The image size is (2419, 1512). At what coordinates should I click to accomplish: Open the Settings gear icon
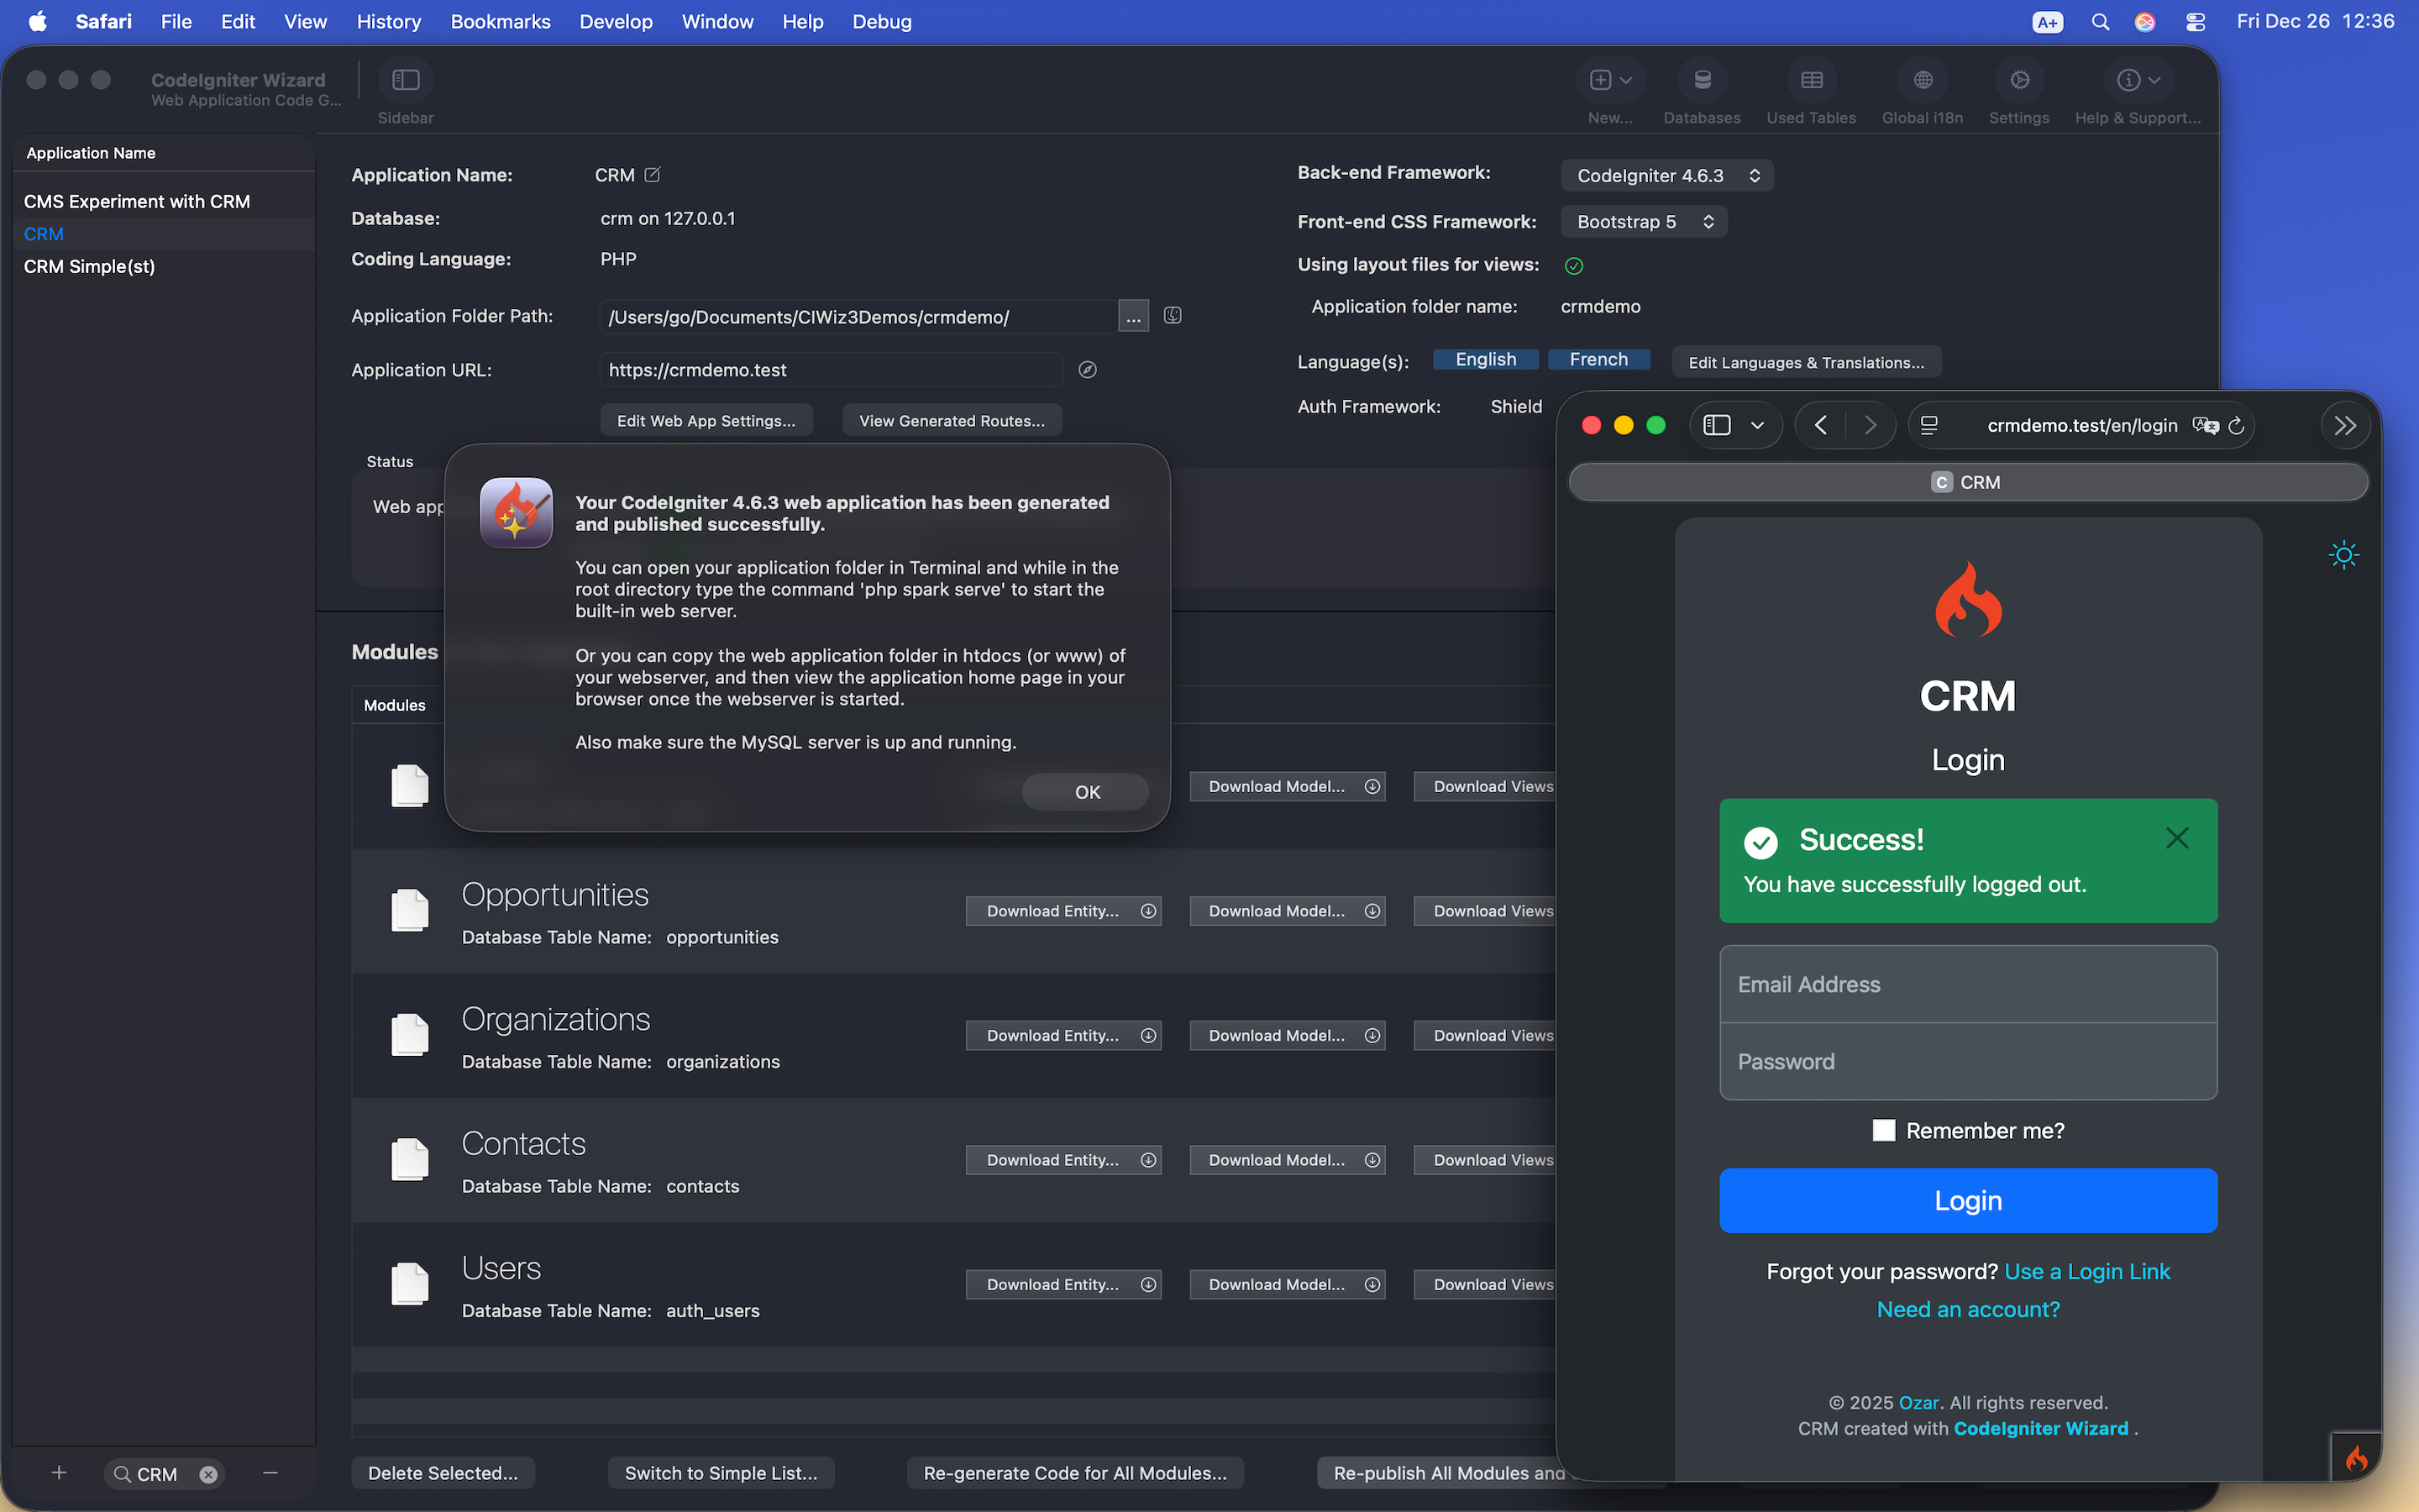(x=2018, y=80)
